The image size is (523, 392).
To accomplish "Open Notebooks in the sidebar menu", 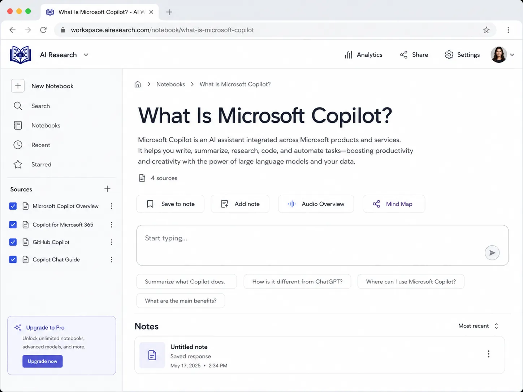I will 46,125.
